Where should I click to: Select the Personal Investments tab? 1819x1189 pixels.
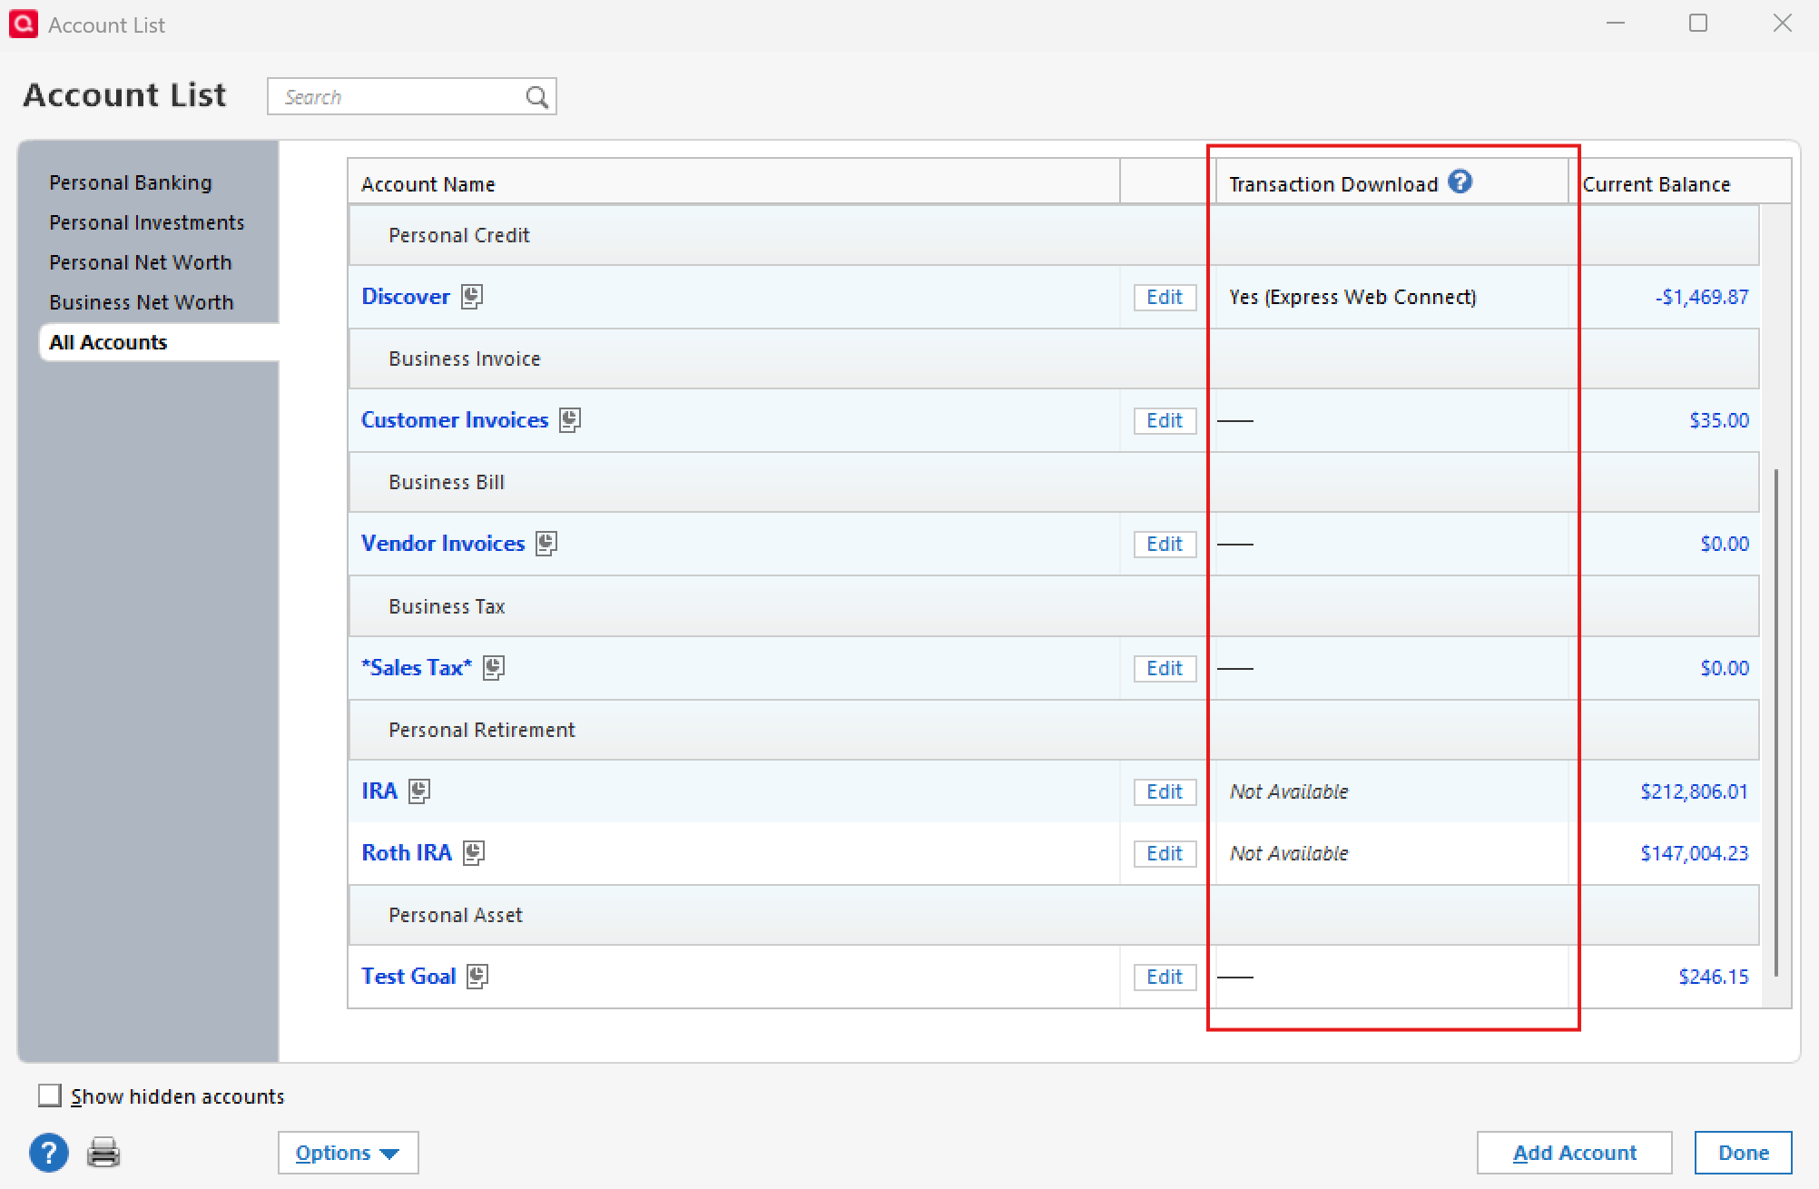point(147,222)
